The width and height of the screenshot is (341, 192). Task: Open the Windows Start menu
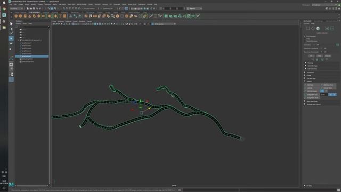[x=4, y=3]
